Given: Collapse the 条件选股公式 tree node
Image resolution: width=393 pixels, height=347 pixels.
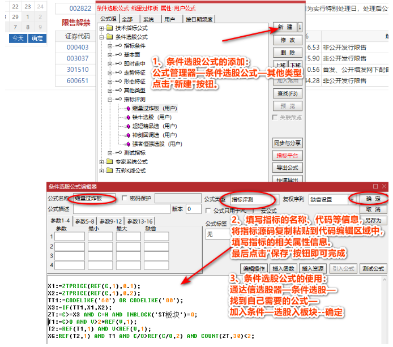Looking at the screenshot, I should (102, 37).
